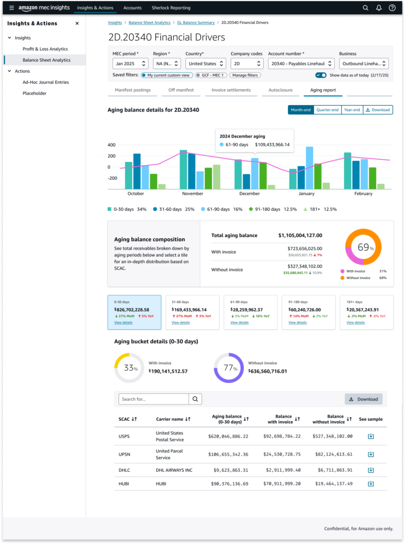This screenshot has height=544, width=405.
Task: Open Country dropdown
Action: [x=206, y=64]
